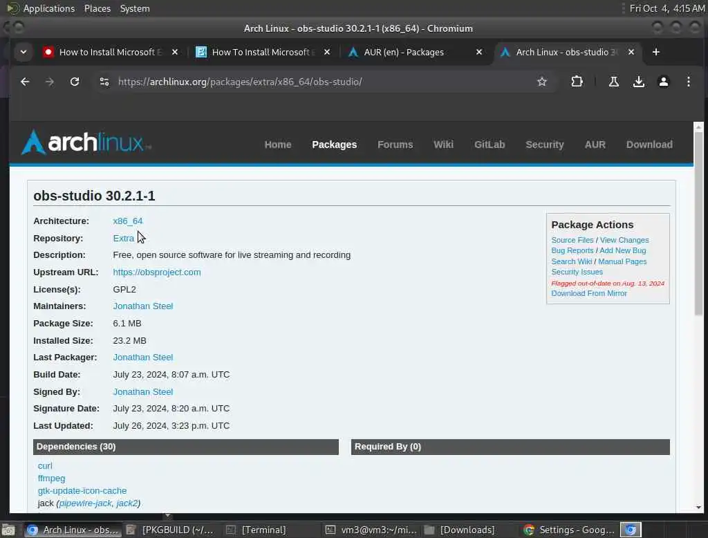Open the browser Downloads icon

coord(638,82)
